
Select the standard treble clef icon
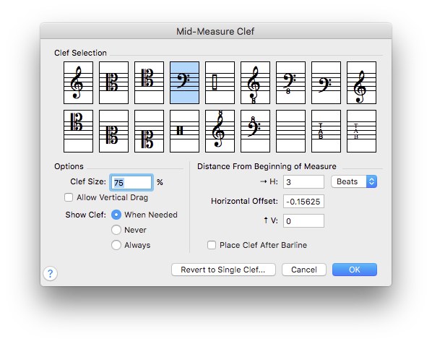[x=78, y=82]
